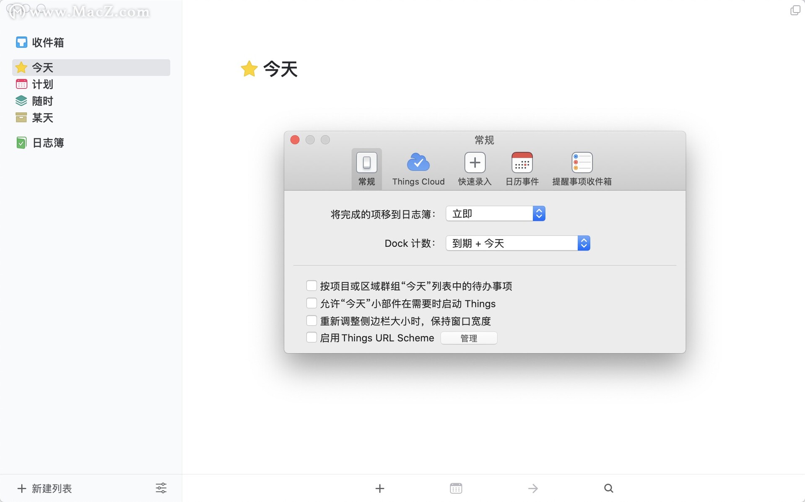Click the bottom toolbar calendar icon
805x502 pixels.
coord(456,488)
